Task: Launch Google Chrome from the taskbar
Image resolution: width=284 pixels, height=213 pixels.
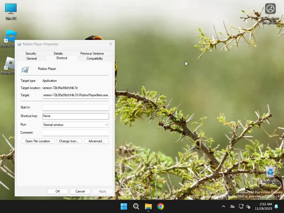Action: pyautogui.click(x=161, y=206)
